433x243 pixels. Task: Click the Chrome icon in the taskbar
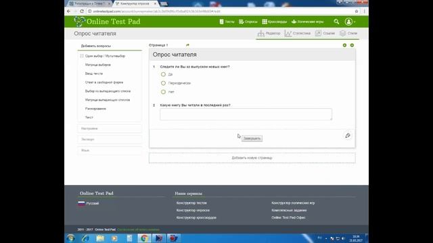(x=144, y=238)
